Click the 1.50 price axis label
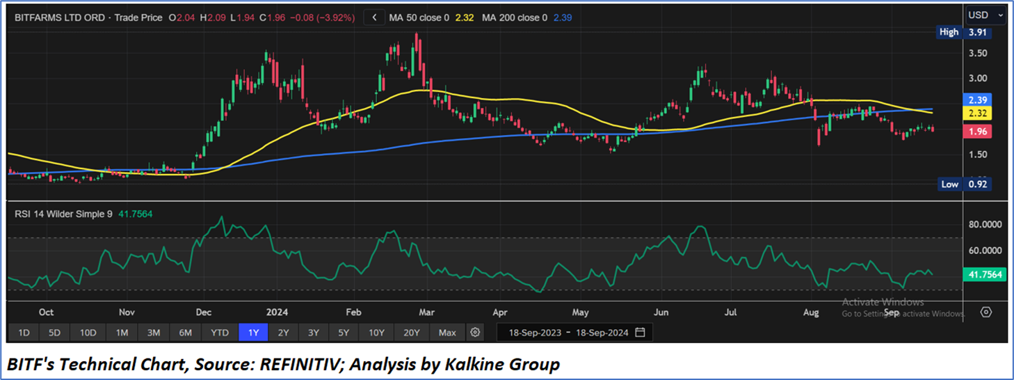The width and height of the screenshot is (1014, 380). (979, 155)
